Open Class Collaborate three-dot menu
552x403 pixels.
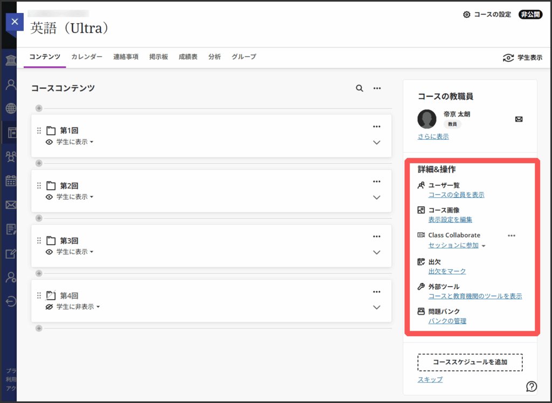[512, 235]
